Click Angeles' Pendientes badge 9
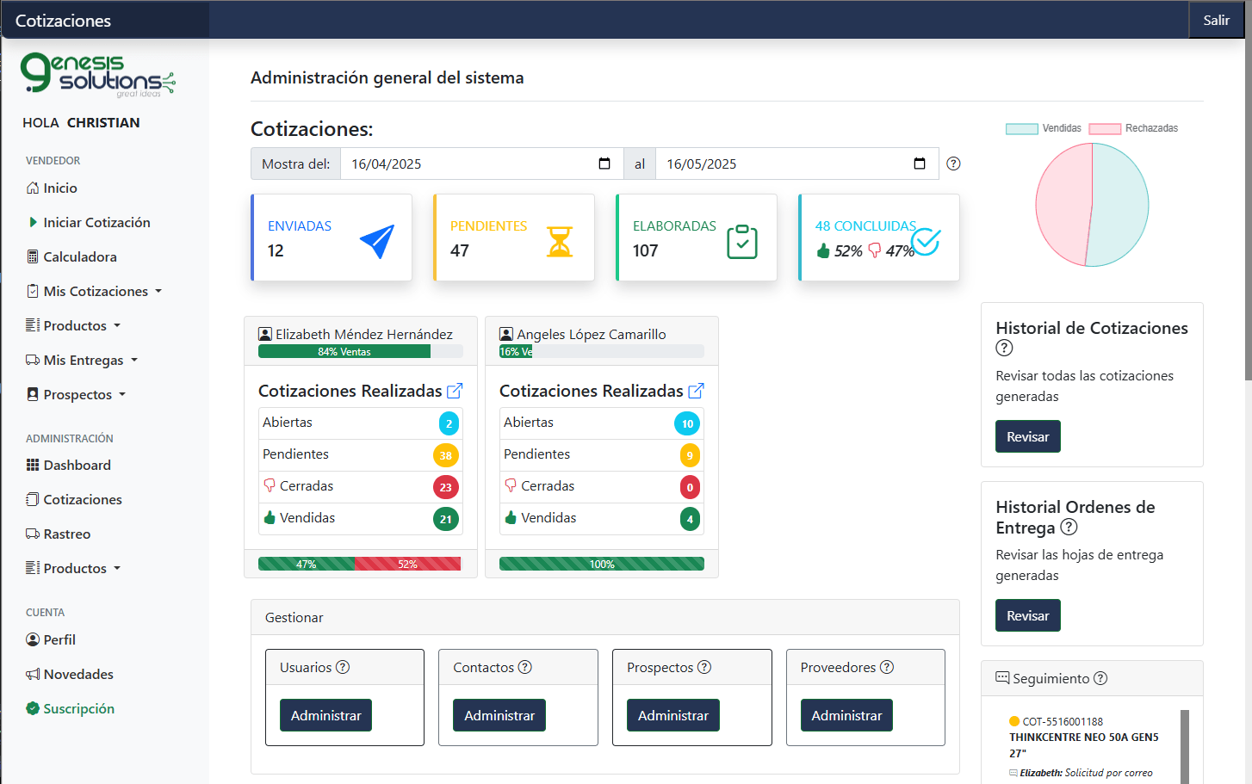Image resolution: width=1252 pixels, height=784 pixels. coord(690,455)
